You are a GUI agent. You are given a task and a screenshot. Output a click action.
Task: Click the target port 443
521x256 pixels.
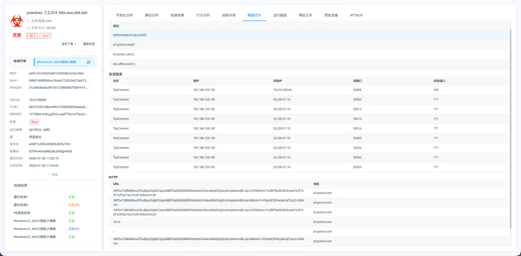[x=436, y=90]
